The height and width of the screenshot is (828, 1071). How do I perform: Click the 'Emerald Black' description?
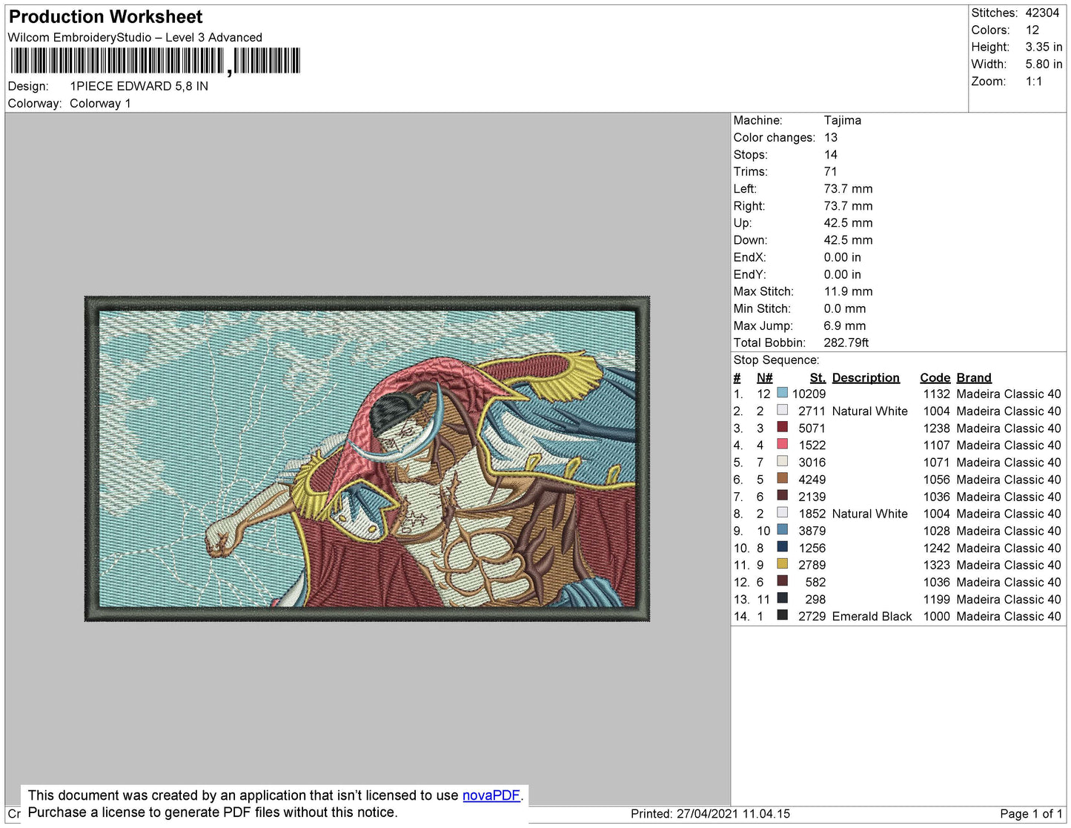872,616
